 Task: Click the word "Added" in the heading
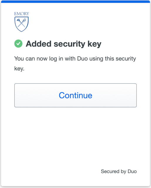click(x=39, y=44)
